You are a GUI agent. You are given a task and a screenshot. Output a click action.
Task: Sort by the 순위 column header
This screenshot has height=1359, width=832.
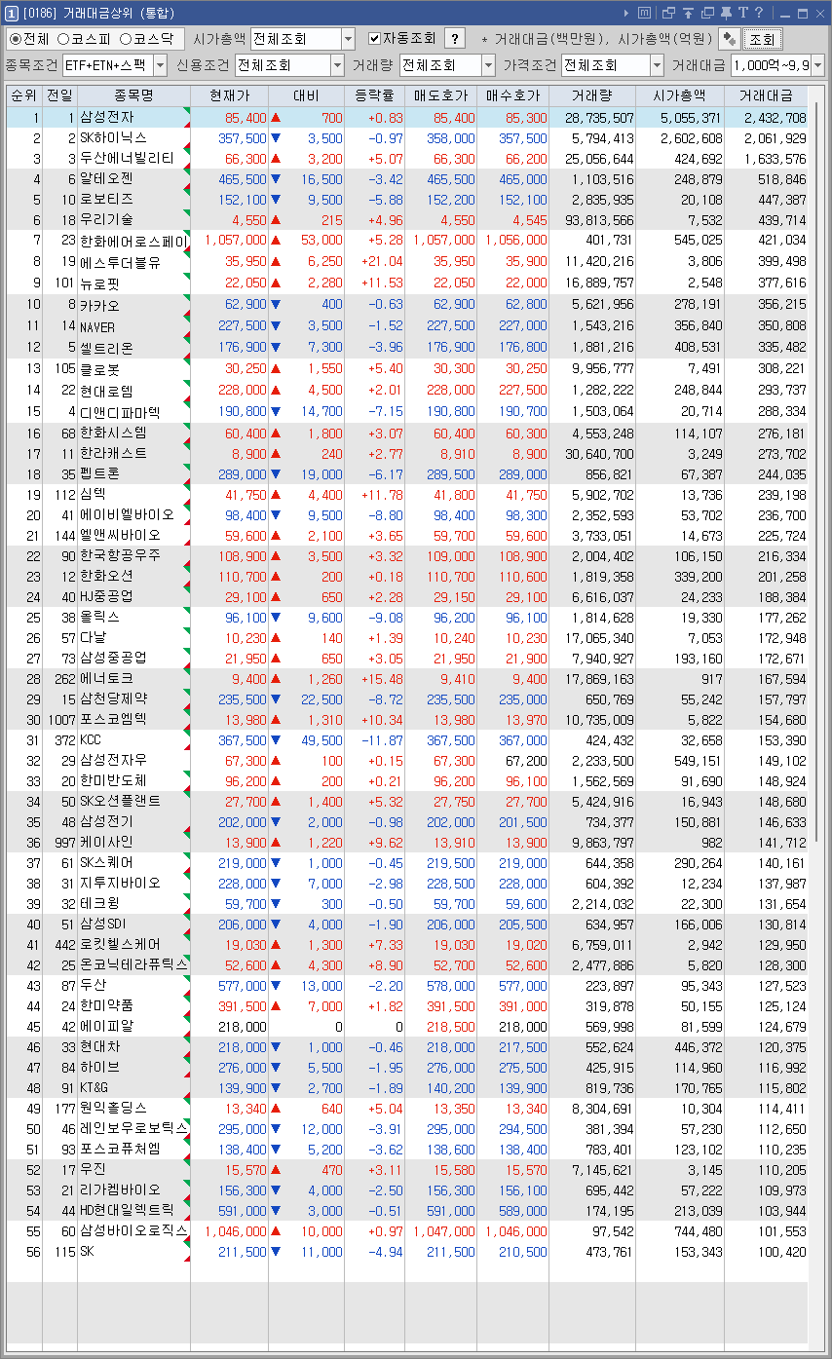pyautogui.click(x=24, y=96)
